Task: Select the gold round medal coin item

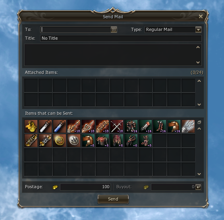Action: coord(60,141)
